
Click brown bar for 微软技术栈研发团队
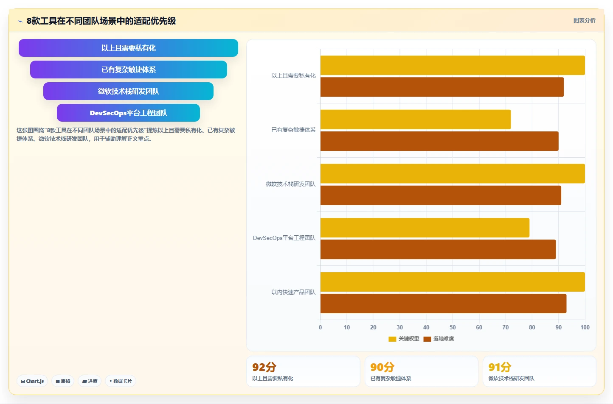point(441,195)
